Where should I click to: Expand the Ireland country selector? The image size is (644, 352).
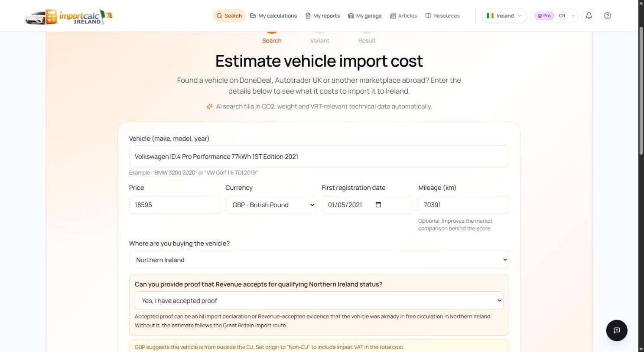(x=504, y=16)
